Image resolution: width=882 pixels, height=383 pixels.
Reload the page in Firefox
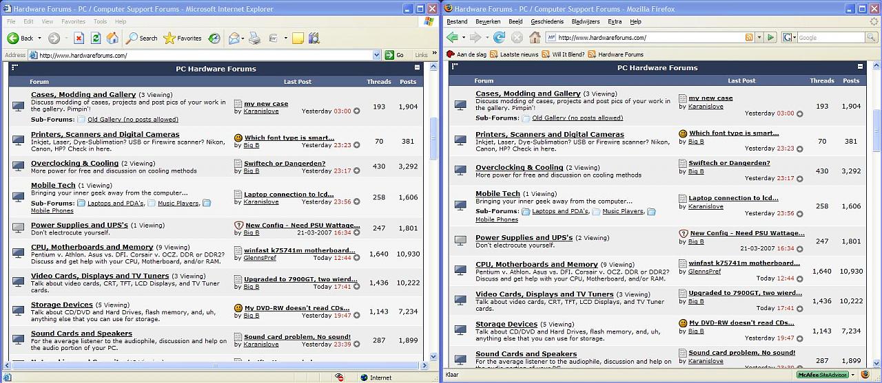click(x=499, y=37)
